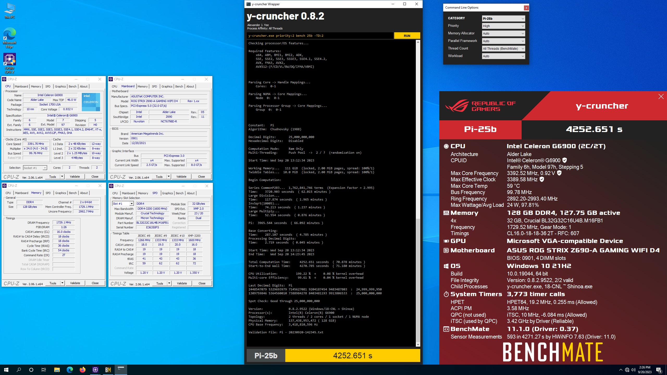667x375 pixels.
Task: Select Bench tab in CPU-Z CPU window
Action: [72, 86]
